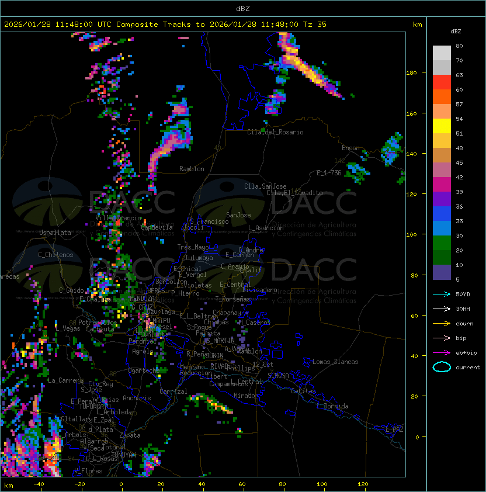Select the 'Clla.El_Cavadito' map label
The width and height of the screenshot is (486, 492).
294,193
